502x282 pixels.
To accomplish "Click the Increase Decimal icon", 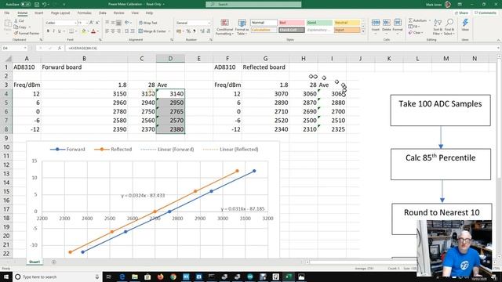I will pyautogui.click(x=202, y=31).
